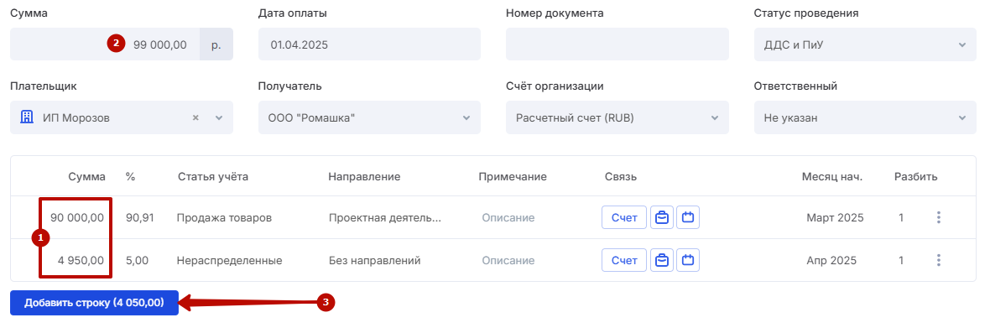Open three-dot menu for Нераспределенные row
This screenshot has width=990, height=328.
(939, 260)
